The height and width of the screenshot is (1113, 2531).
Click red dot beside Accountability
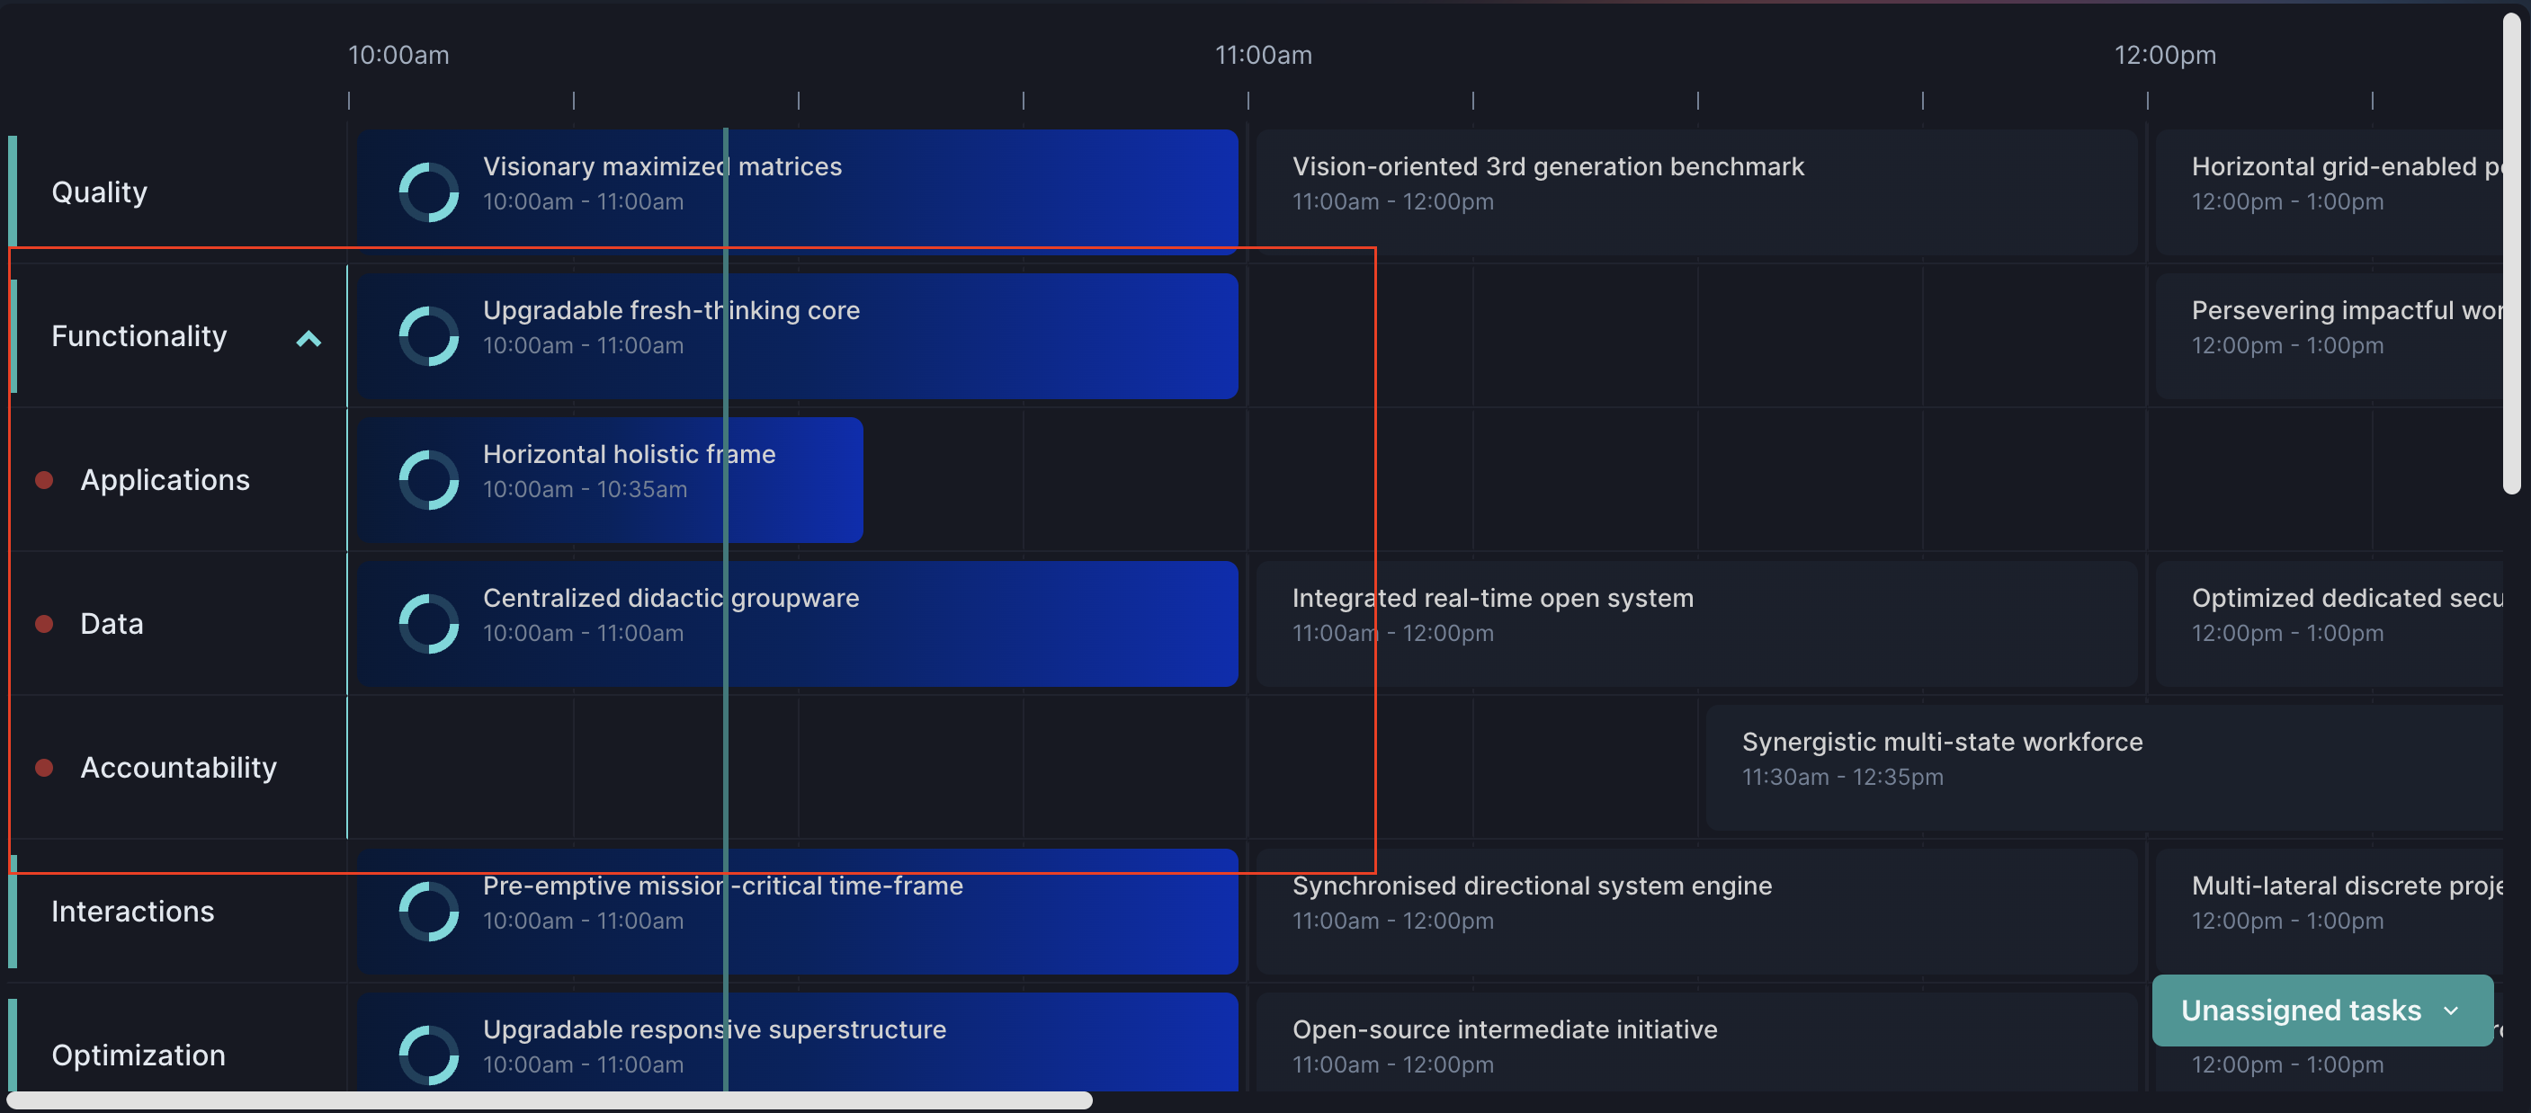[44, 767]
